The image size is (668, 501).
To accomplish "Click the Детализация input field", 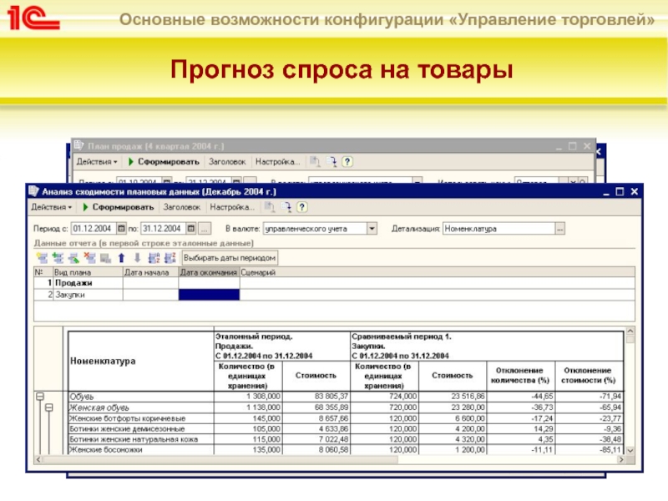I will [498, 227].
